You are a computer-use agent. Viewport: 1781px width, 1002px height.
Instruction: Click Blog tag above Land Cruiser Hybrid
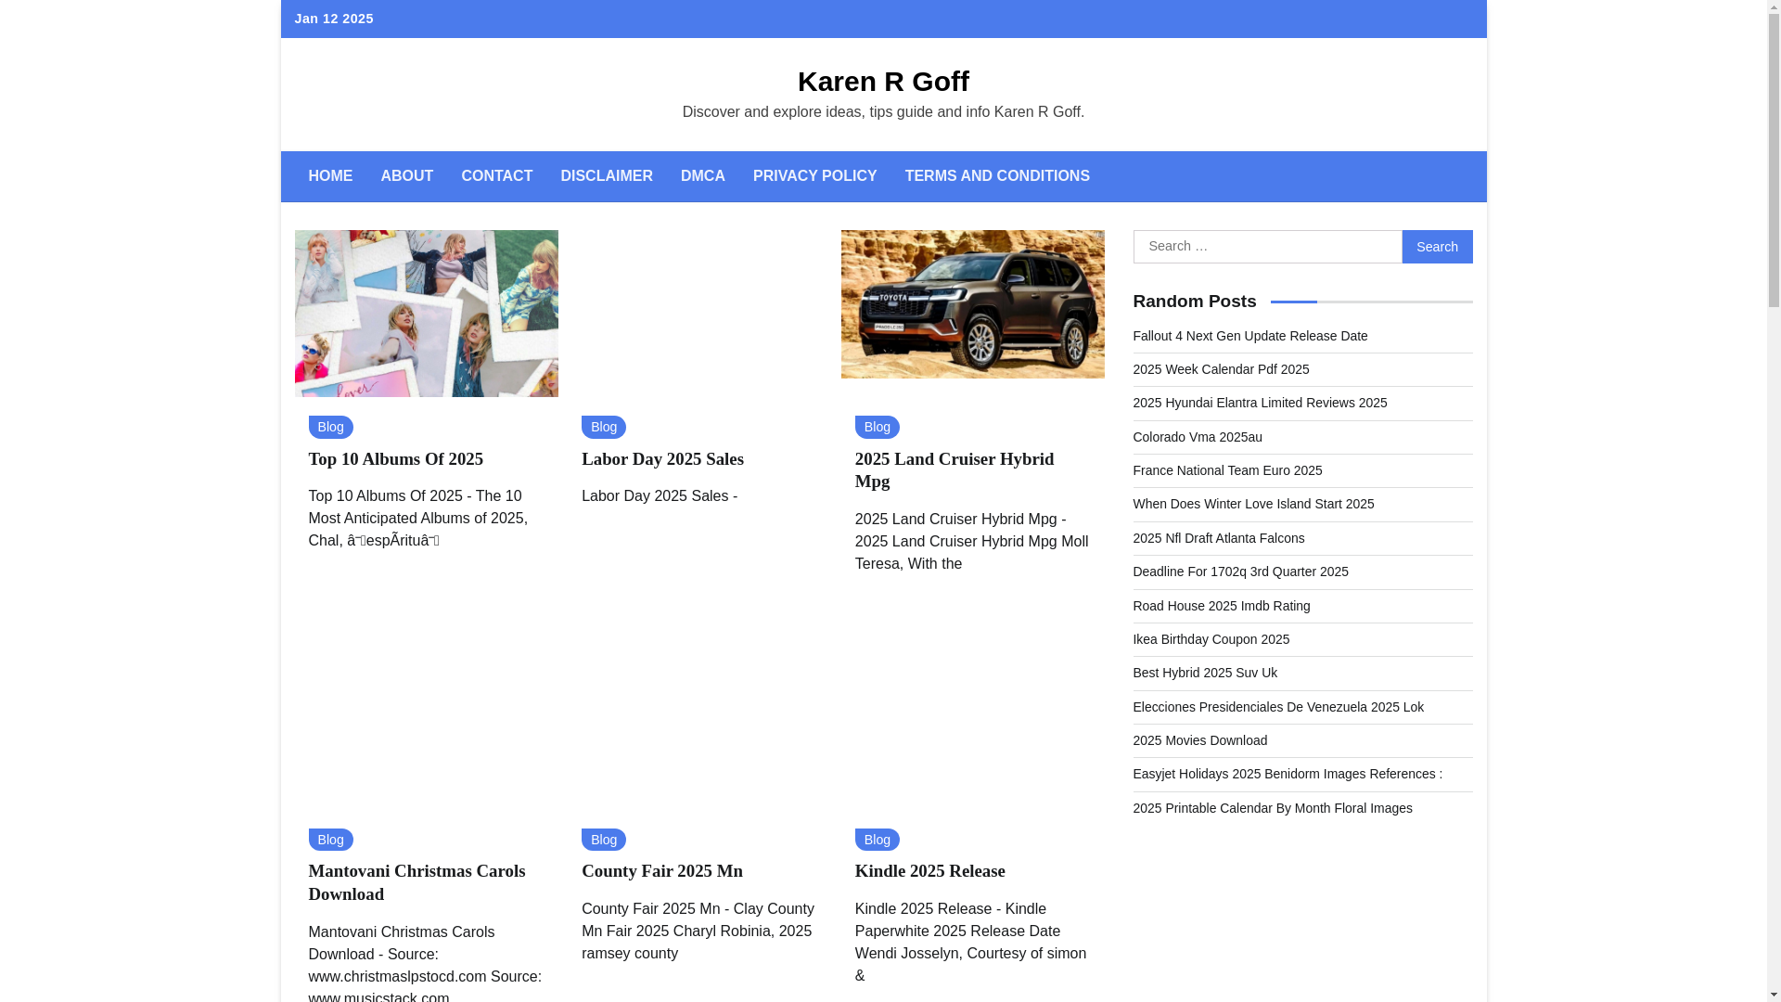pos(877,427)
